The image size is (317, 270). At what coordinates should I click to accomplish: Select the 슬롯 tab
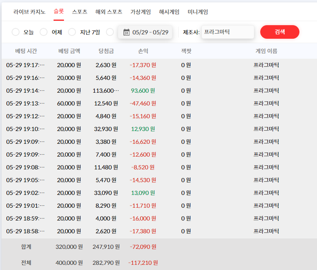[59, 11]
